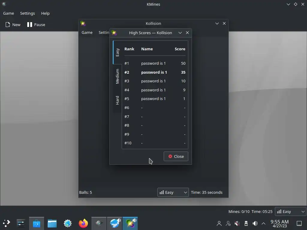307x230 pixels.
Task: Click Mines: 0/10 status in KMines
Action: [x=239, y=211]
